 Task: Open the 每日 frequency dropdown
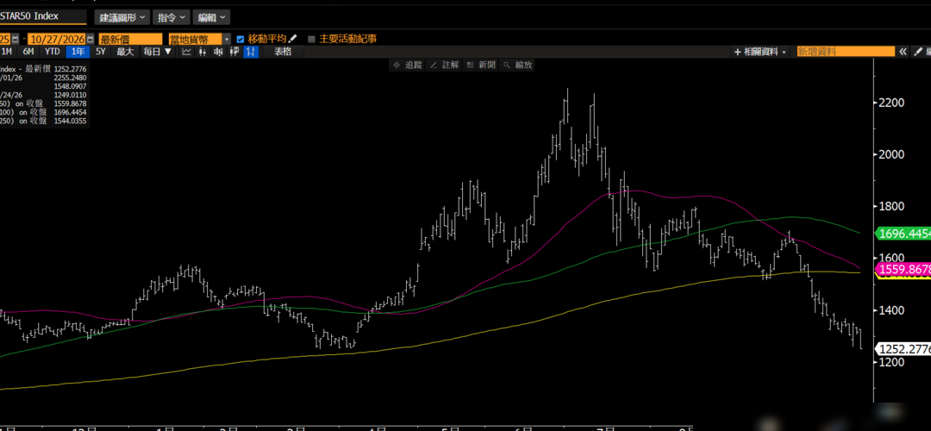tap(157, 52)
